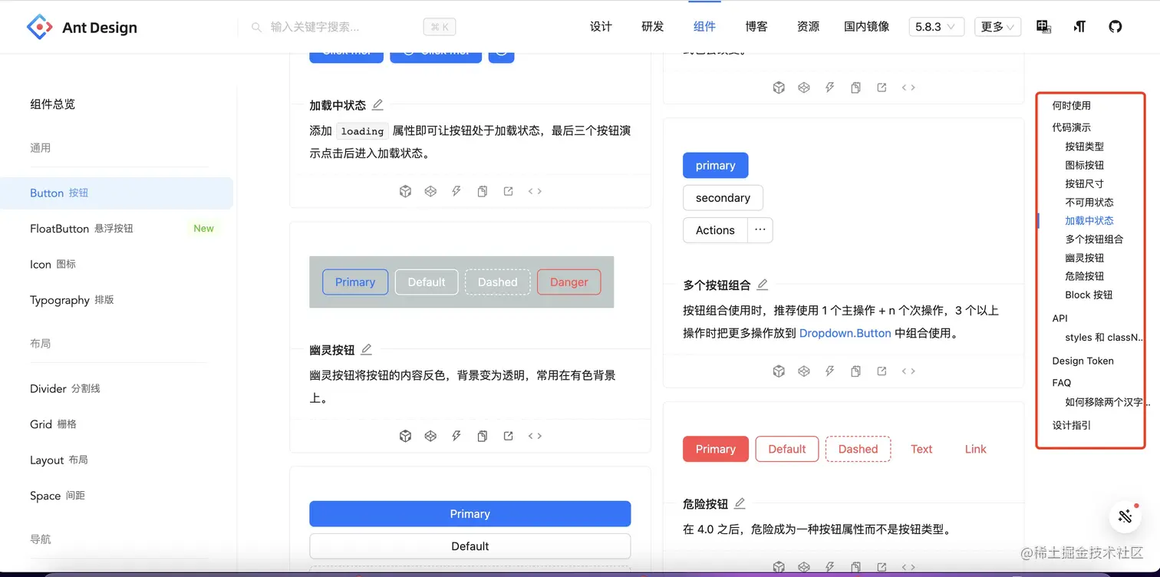The height and width of the screenshot is (577, 1160).
Task: Open CodeSandbox icon in 多个按钮组合 demo card
Action: pyautogui.click(x=779, y=371)
